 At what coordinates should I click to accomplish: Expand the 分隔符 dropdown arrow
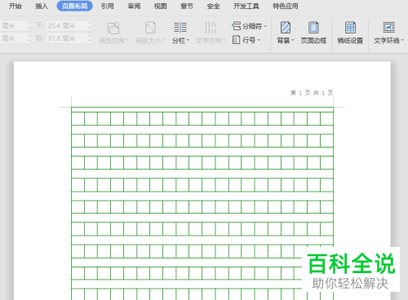[265, 26]
